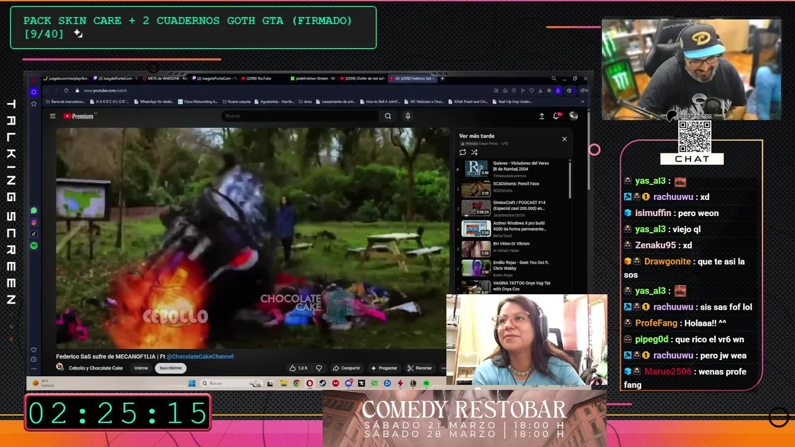Open Nueva carpeta bookmarks folder

237,101
